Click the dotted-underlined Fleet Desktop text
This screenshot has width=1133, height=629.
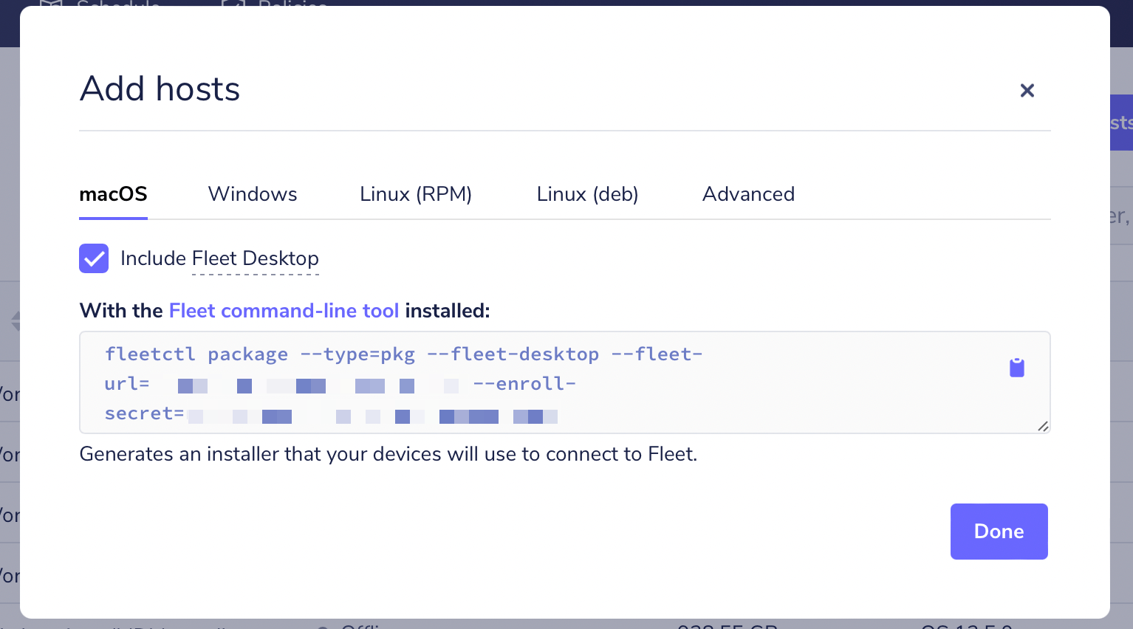pyautogui.click(x=256, y=258)
